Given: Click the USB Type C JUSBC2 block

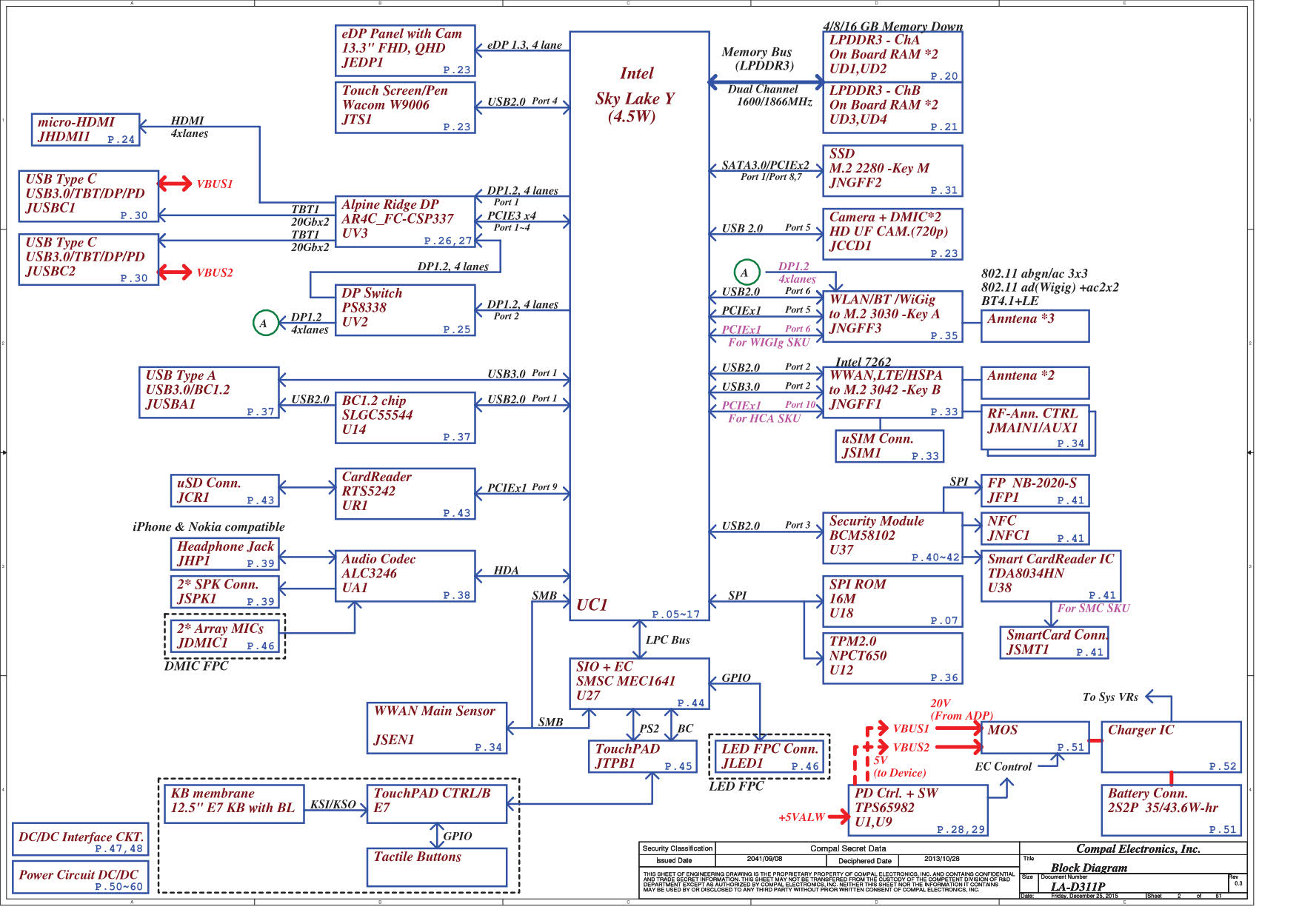Looking at the screenshot, I should point(88,259).
